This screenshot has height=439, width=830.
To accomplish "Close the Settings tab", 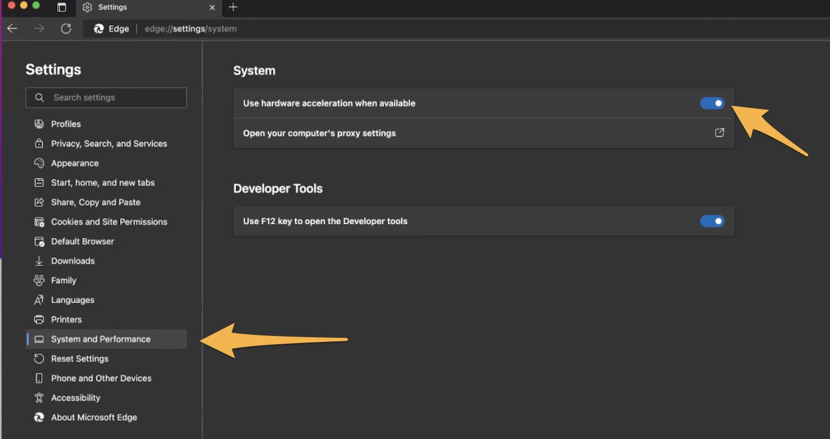I will coord(213,8).
